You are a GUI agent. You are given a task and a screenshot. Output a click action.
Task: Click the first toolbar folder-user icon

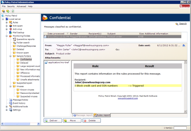coord(3,11)
